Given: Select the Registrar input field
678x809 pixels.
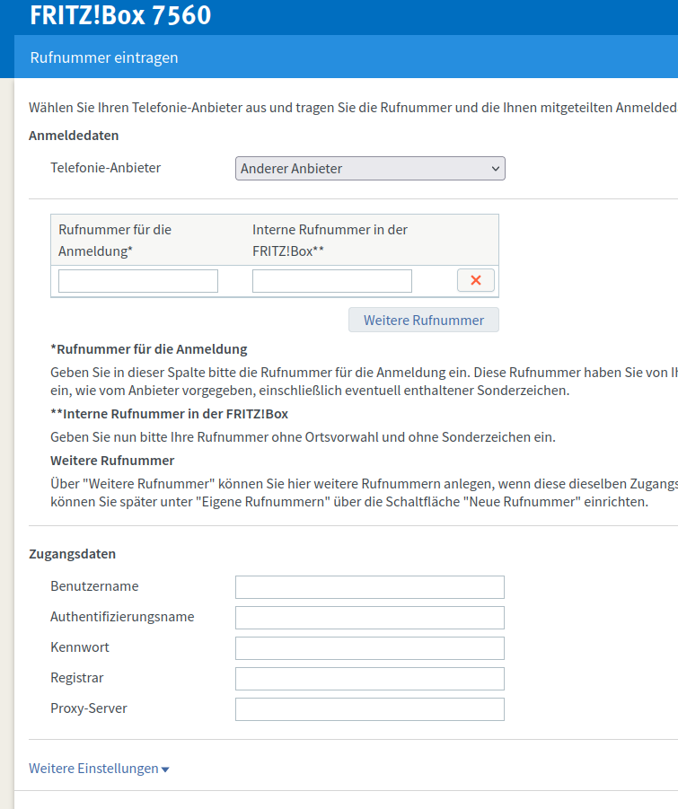Looking at the screenshot, I should point(370,679).
